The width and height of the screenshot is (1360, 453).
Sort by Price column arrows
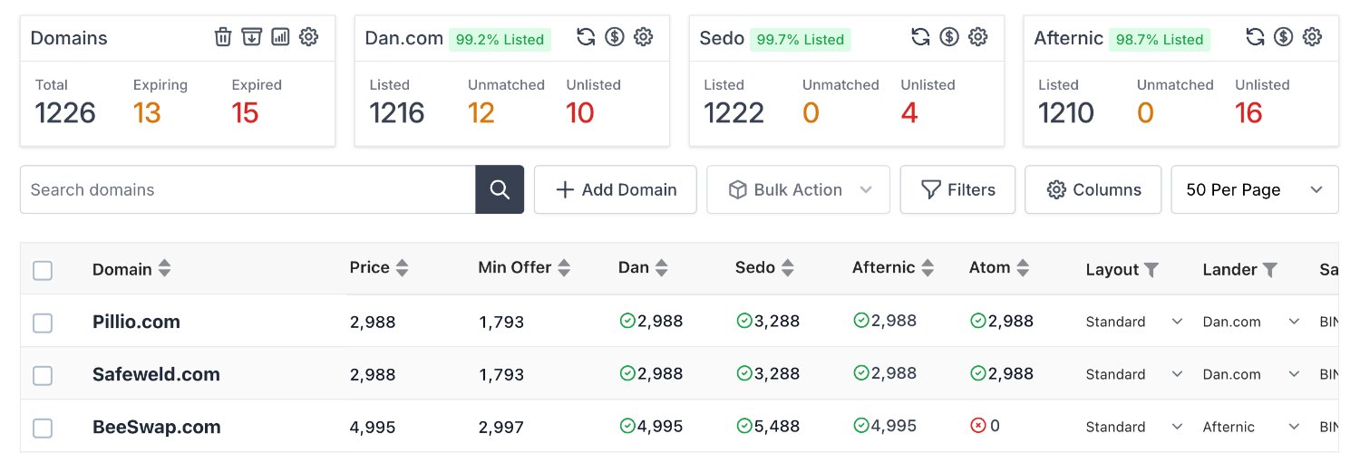point(403,268)
